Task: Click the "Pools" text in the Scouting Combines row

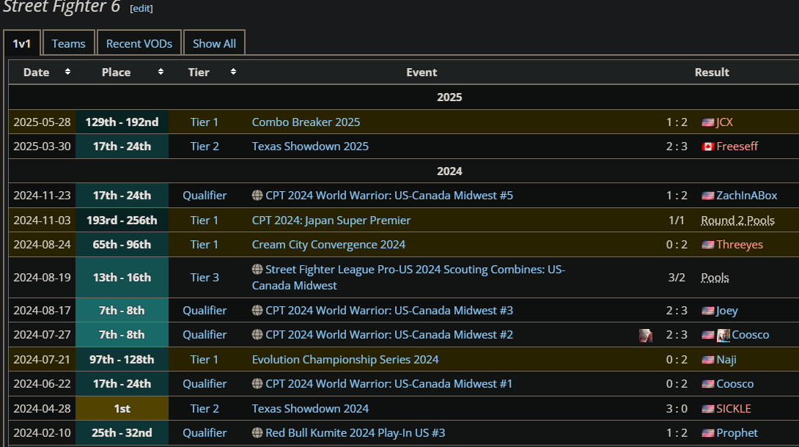Action: point(715,278)
